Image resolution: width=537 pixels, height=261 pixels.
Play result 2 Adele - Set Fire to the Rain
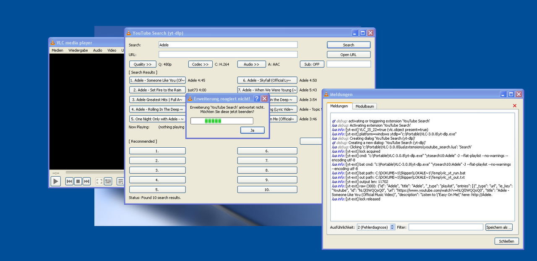point(157,90)
